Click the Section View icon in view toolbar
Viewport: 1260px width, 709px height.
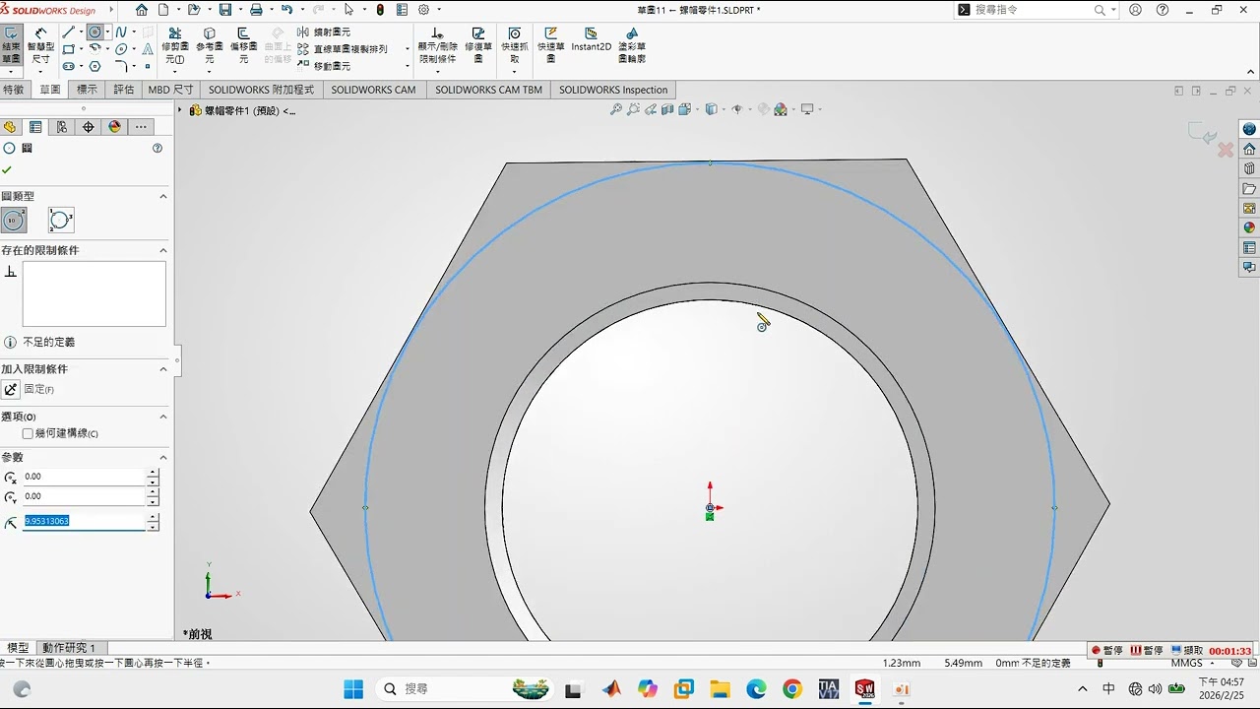(668, 109)
